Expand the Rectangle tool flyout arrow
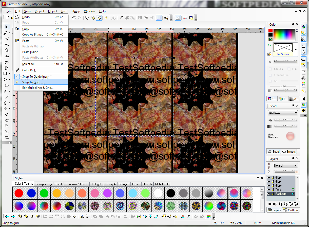The height and width of the screenshot is (227, 309). pos(10,74)
